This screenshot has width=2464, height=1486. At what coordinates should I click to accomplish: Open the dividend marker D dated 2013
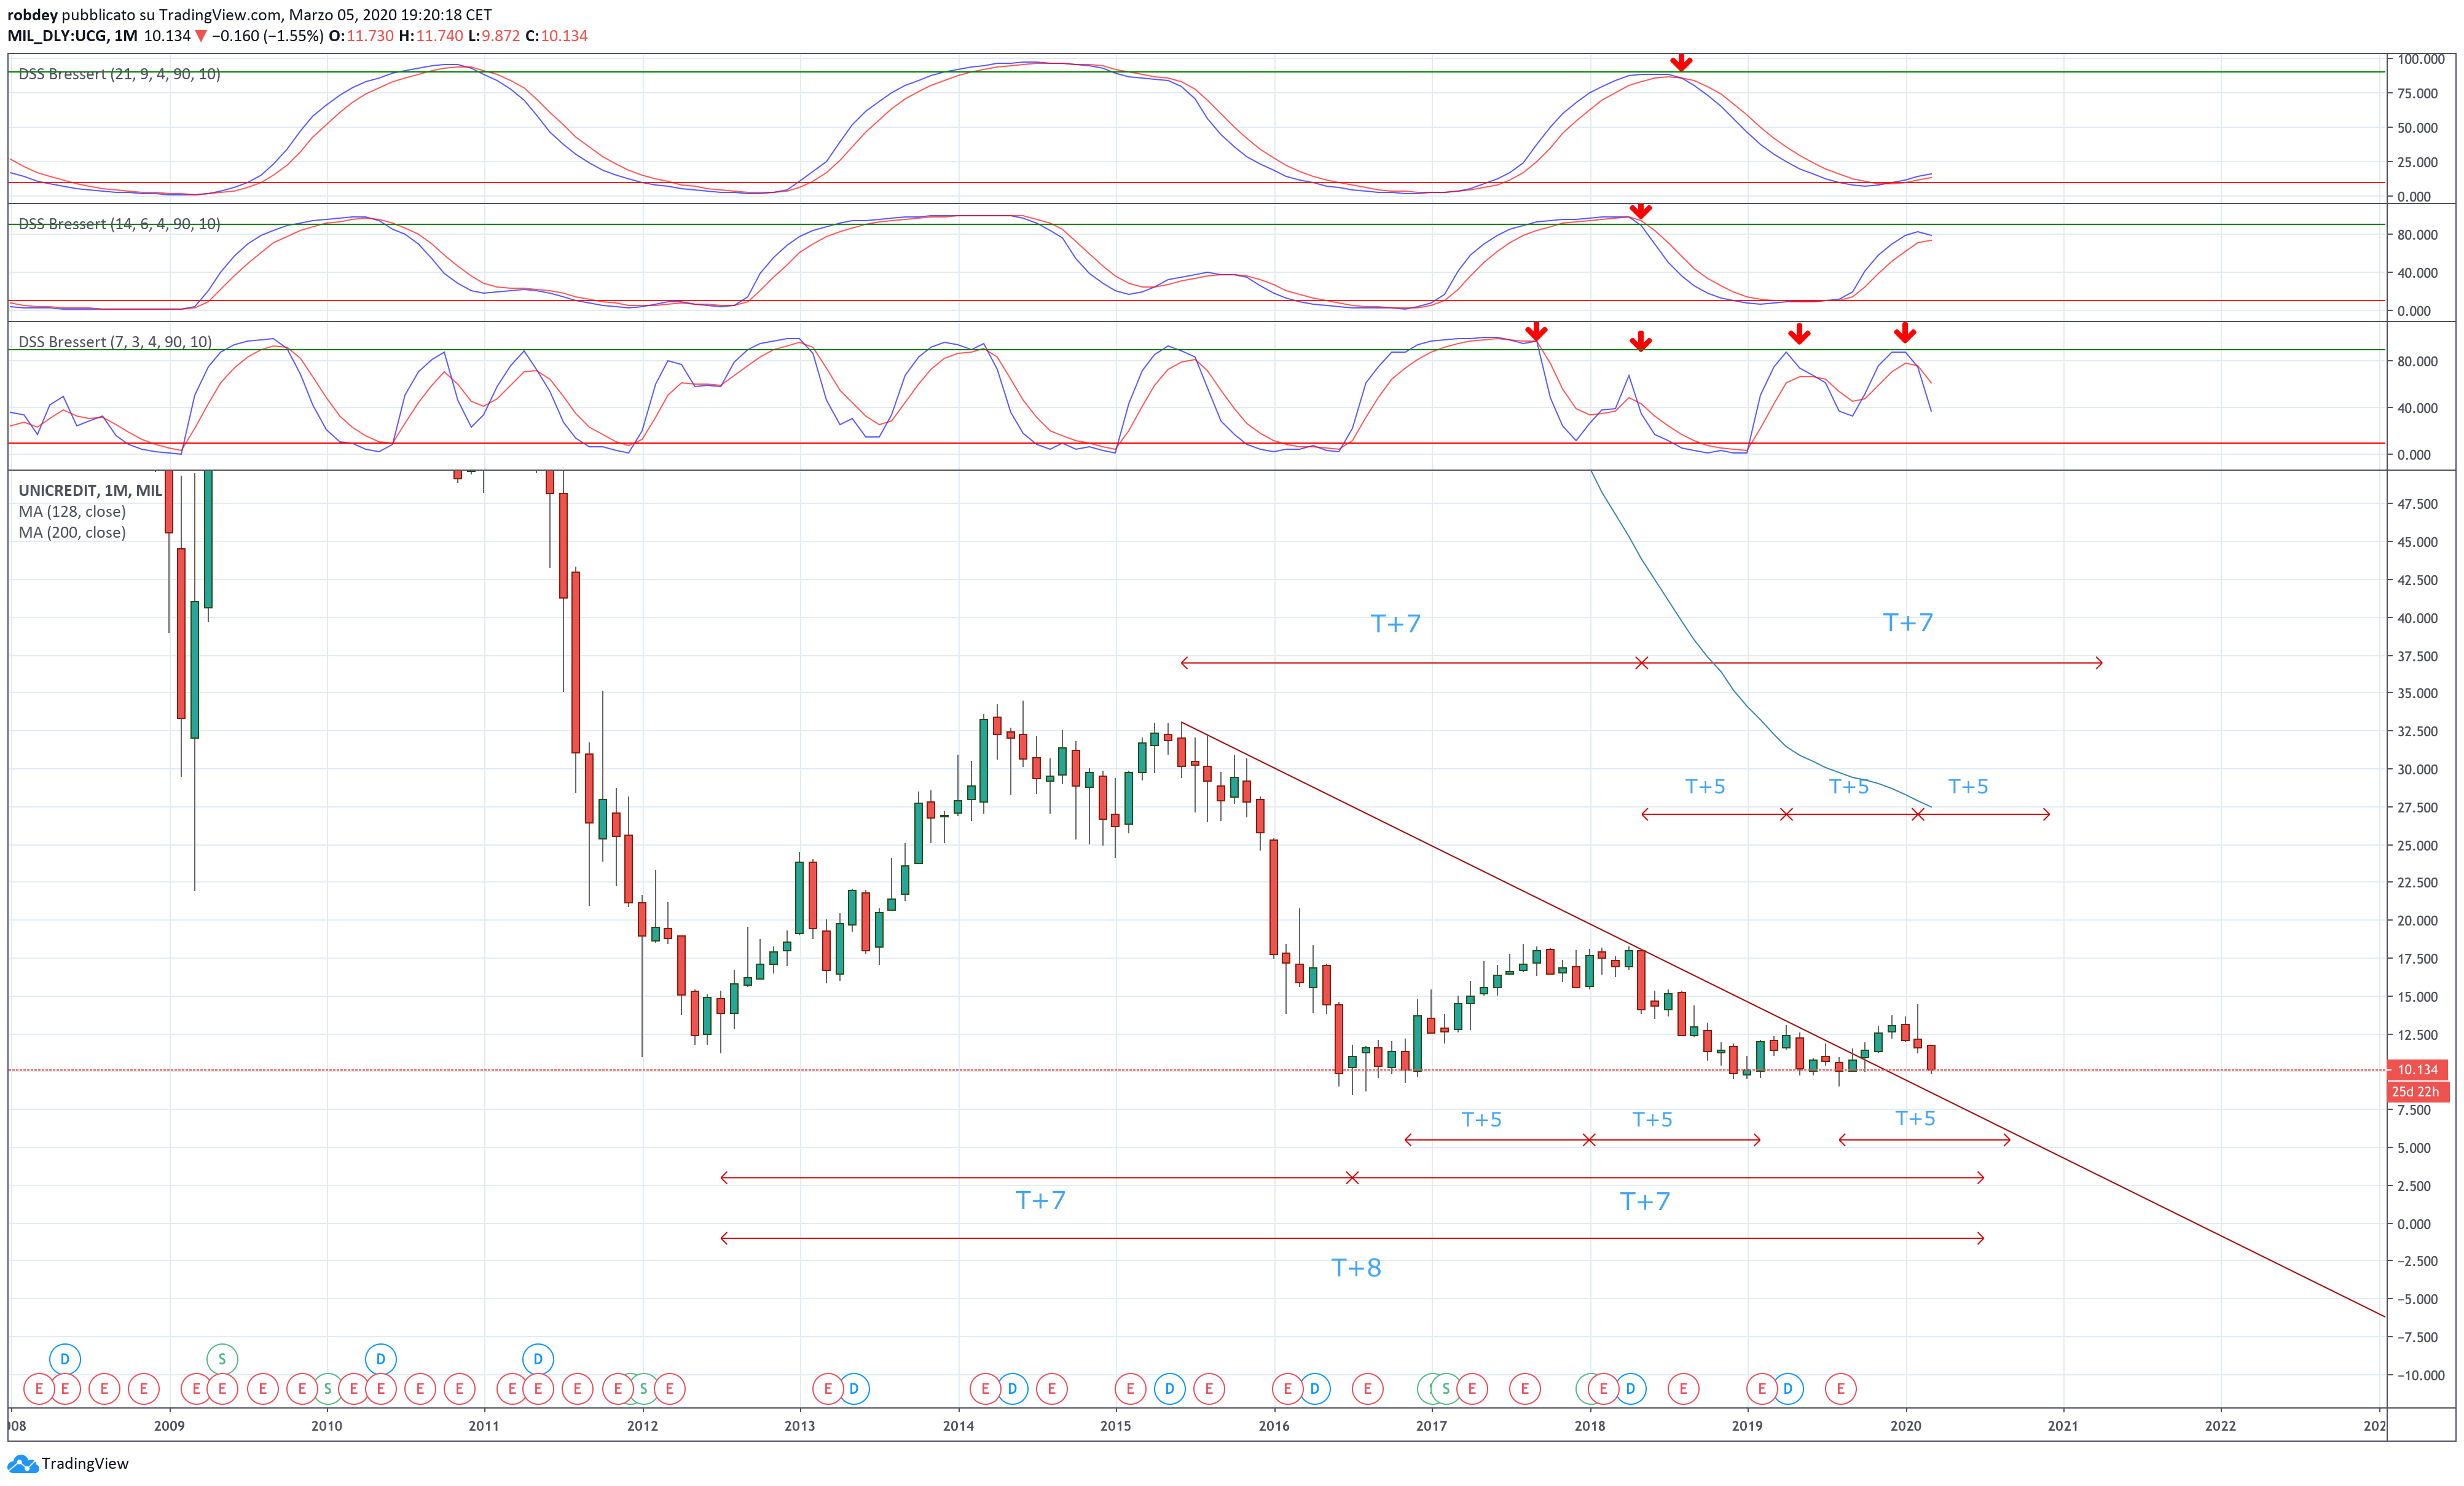coord(854,1388)
